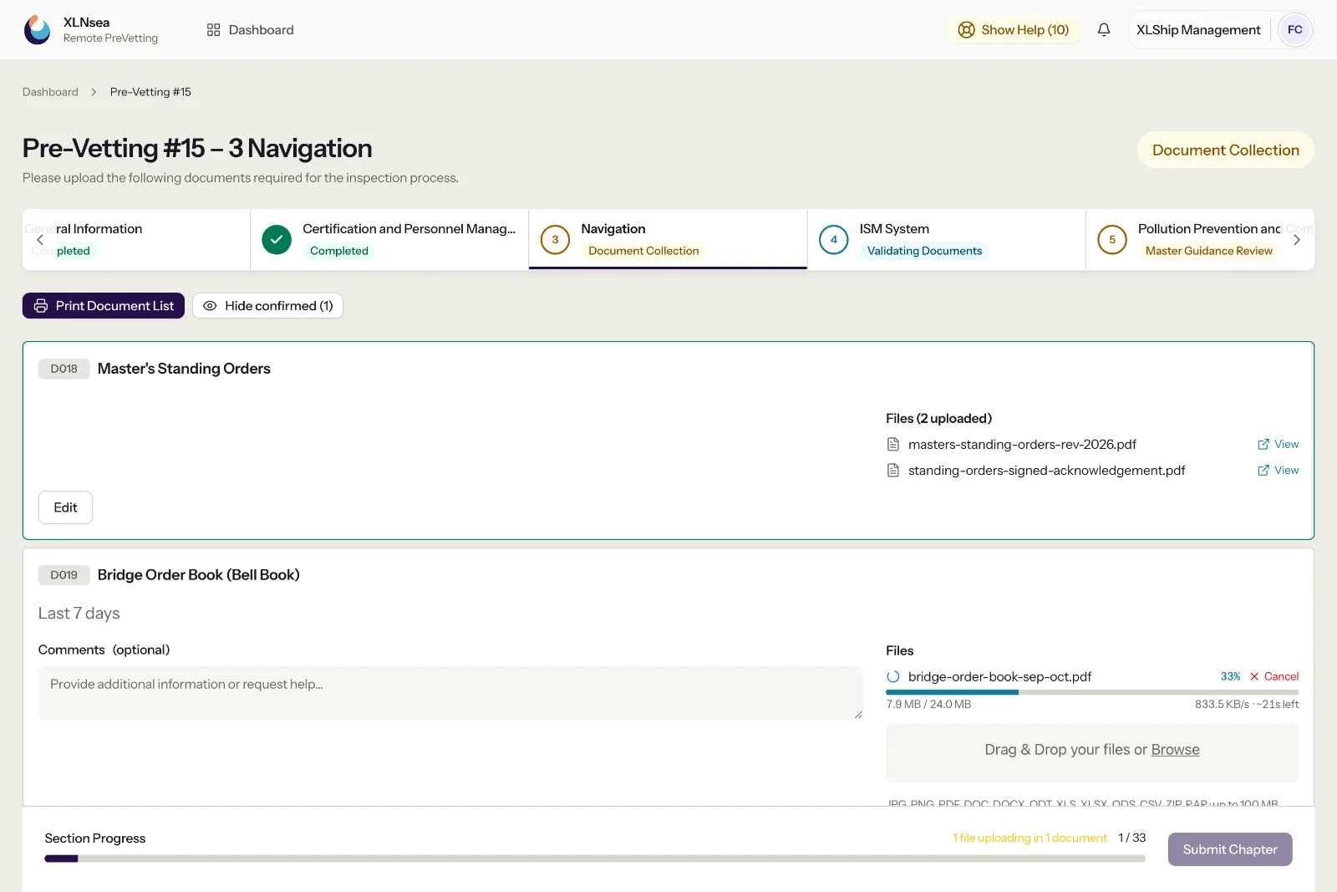Click the breadcrumb chevron separator

pyautogui.click(x=94, y=92)
